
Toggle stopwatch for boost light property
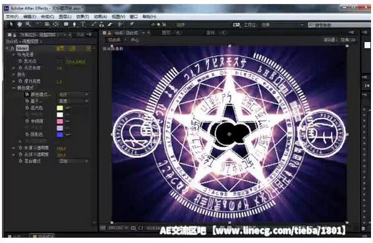(20, 81)
